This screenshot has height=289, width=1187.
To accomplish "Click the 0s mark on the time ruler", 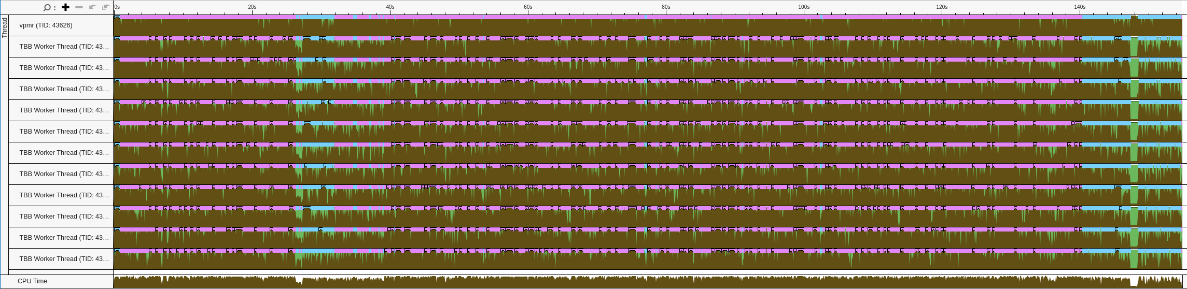I will [x=117, y=7].
